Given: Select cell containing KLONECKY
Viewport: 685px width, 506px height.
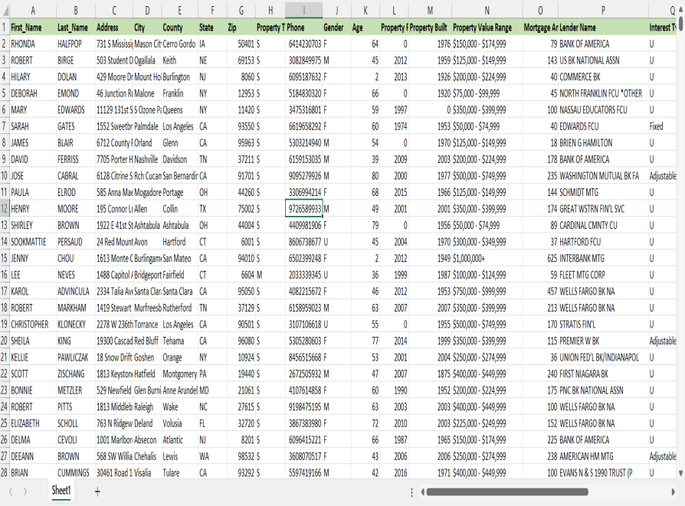Looking at the screenshot, I should (x=76, y=325).
